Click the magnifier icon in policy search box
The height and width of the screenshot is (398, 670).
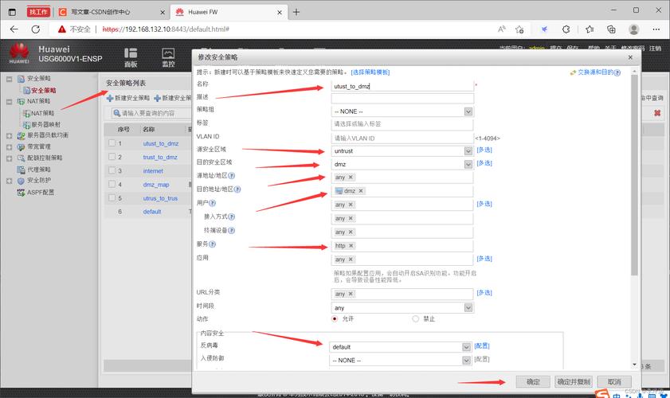pos(116,113)
